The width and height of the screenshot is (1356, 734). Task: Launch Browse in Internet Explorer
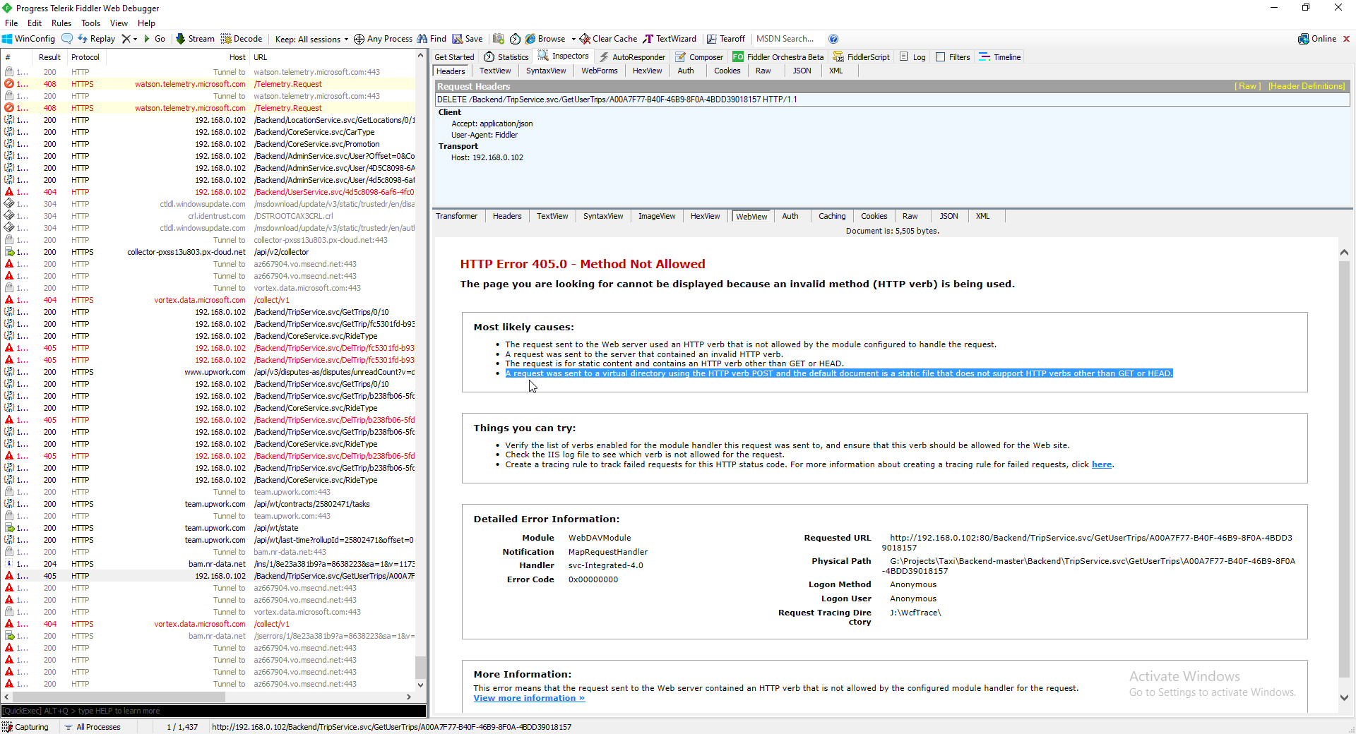(x=545, y=39)
